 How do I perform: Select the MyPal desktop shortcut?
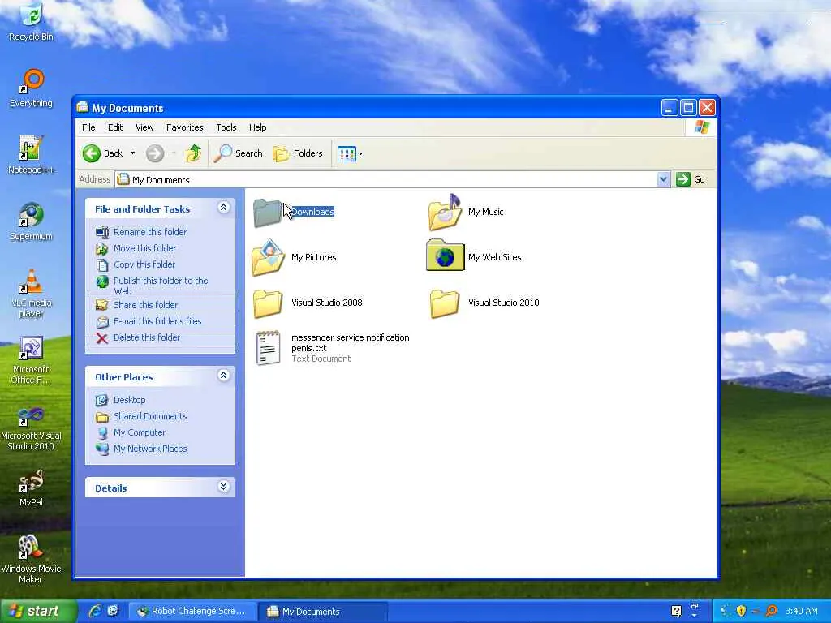32,488
